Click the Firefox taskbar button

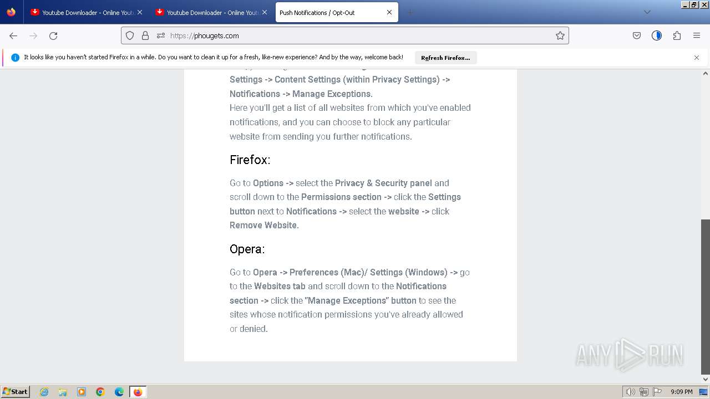(x=138, y=392)
